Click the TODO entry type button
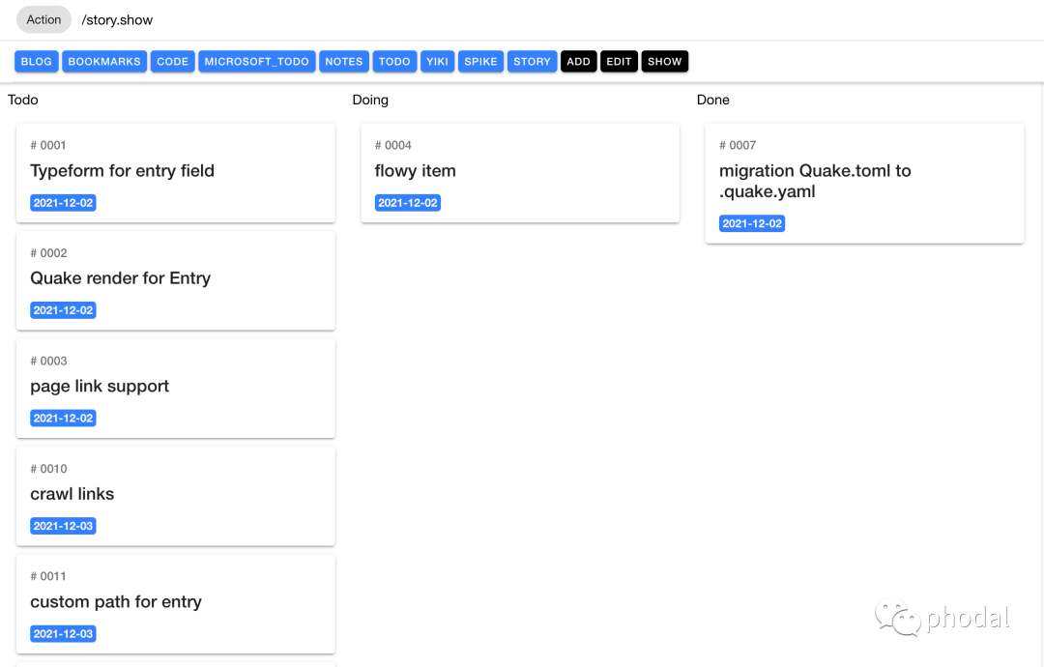1044x667 pixels. click(x=394, y=62)
